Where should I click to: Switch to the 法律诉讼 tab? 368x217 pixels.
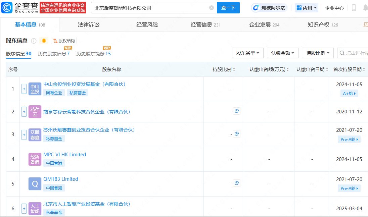click(89, 24)
